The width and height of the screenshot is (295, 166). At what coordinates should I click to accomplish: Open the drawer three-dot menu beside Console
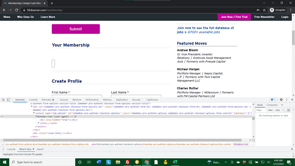click(3, 149)
